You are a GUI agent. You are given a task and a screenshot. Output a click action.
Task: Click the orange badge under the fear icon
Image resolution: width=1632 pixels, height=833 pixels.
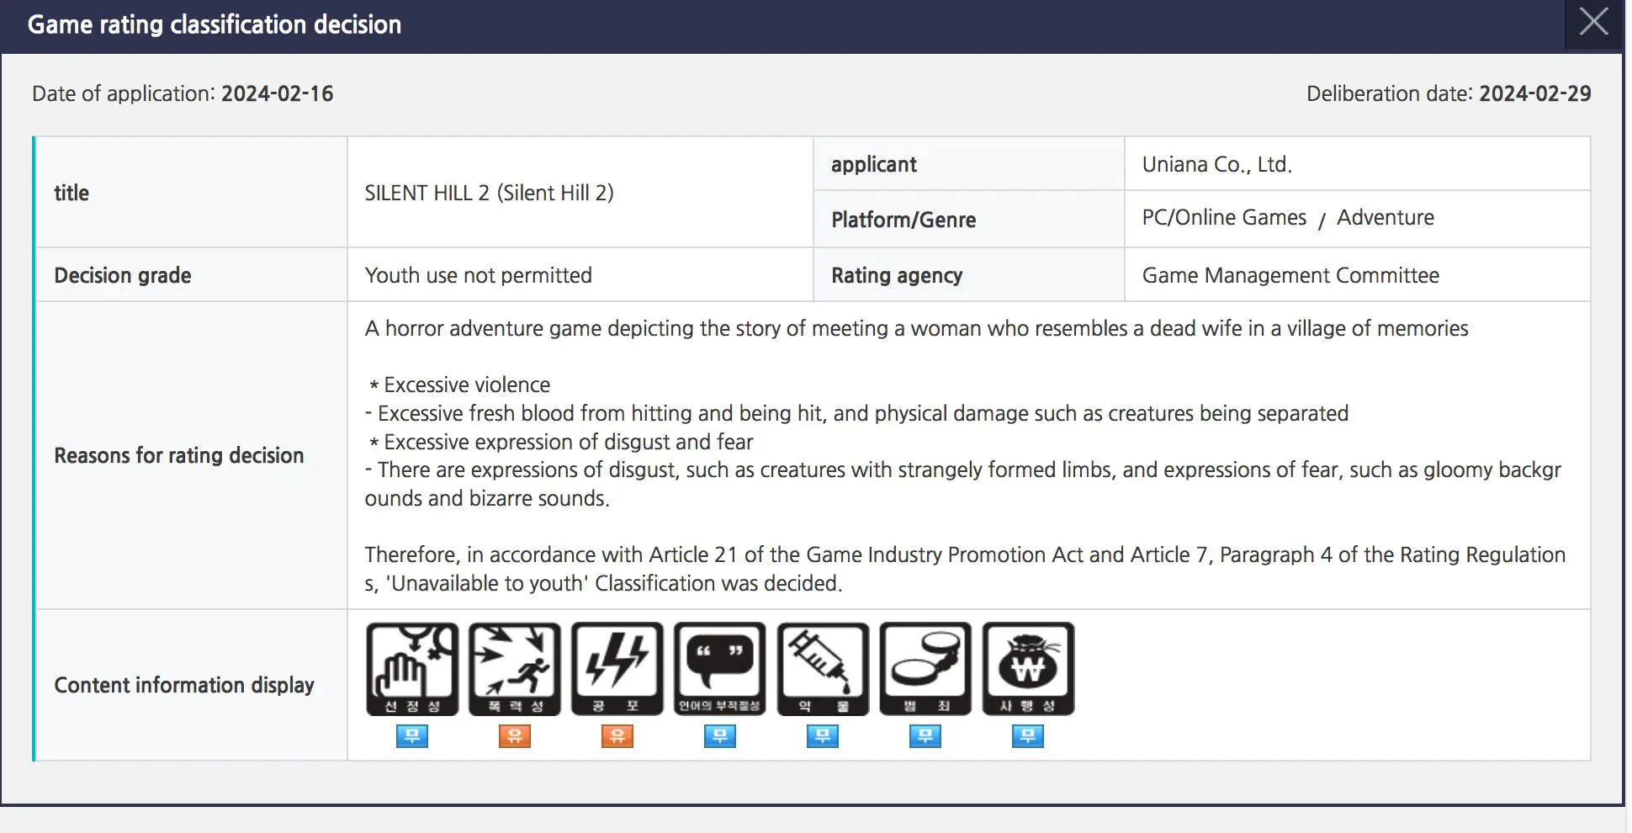617,736
